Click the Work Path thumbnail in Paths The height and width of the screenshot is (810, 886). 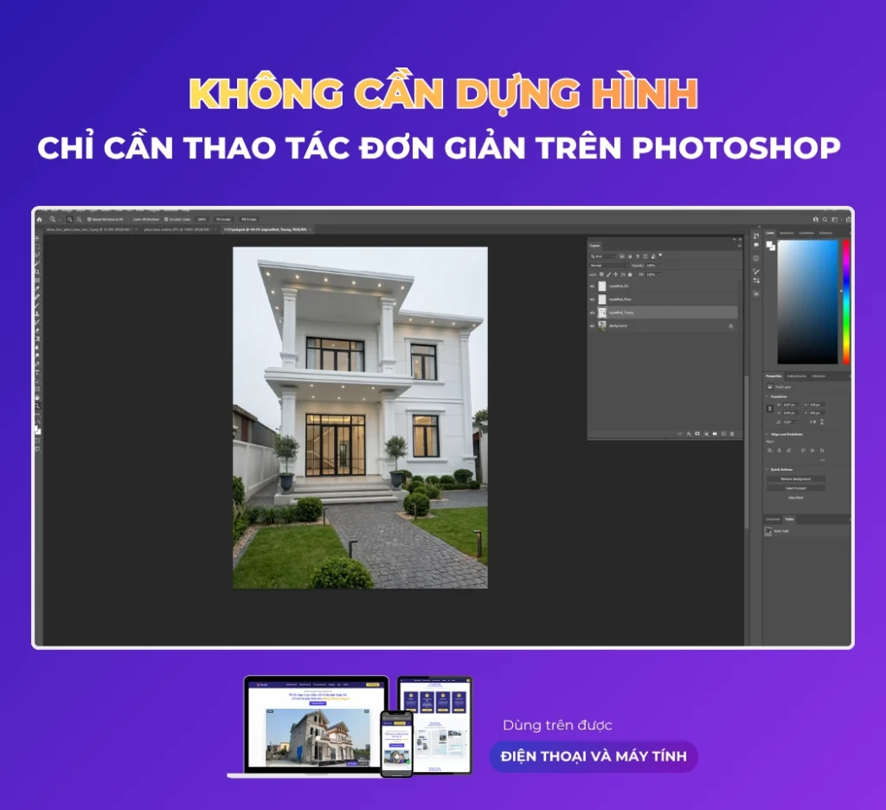[x=769, y=530]
